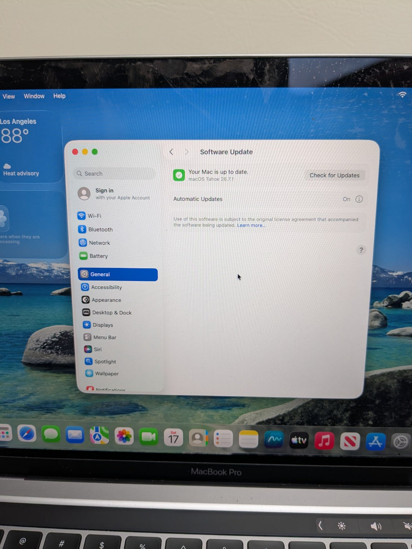
Task: Open the Mail app in the Dock
Action: pyautogui.click(x=75, y=436)
